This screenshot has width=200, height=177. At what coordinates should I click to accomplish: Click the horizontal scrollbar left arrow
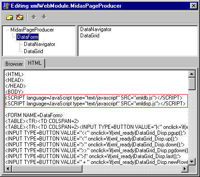[8, 169]
